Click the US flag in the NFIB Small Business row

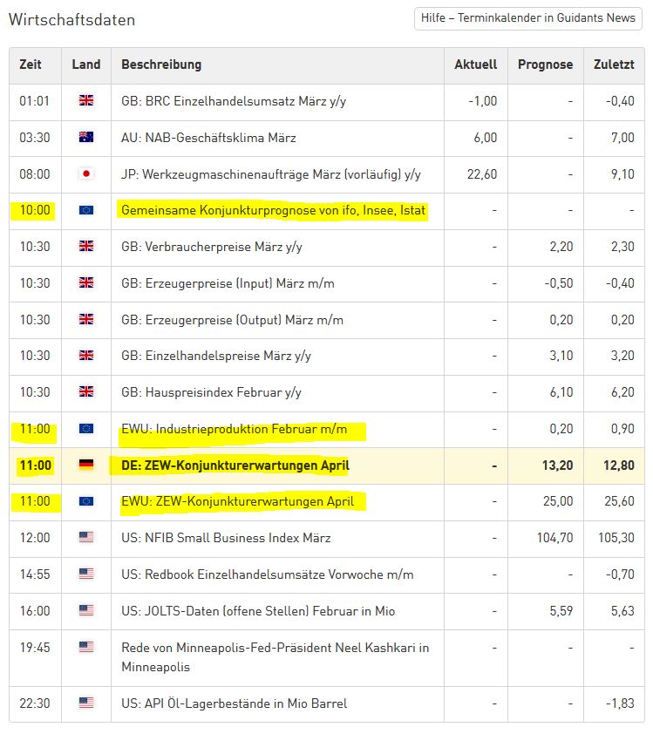point(86,537)
